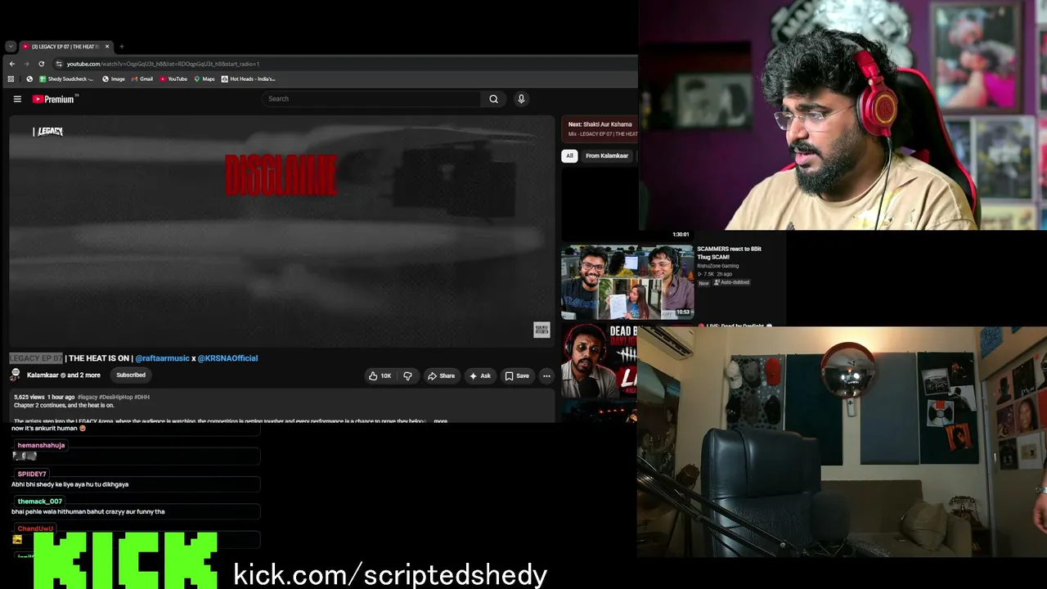Submit search with magnifier button

(493, 99)
